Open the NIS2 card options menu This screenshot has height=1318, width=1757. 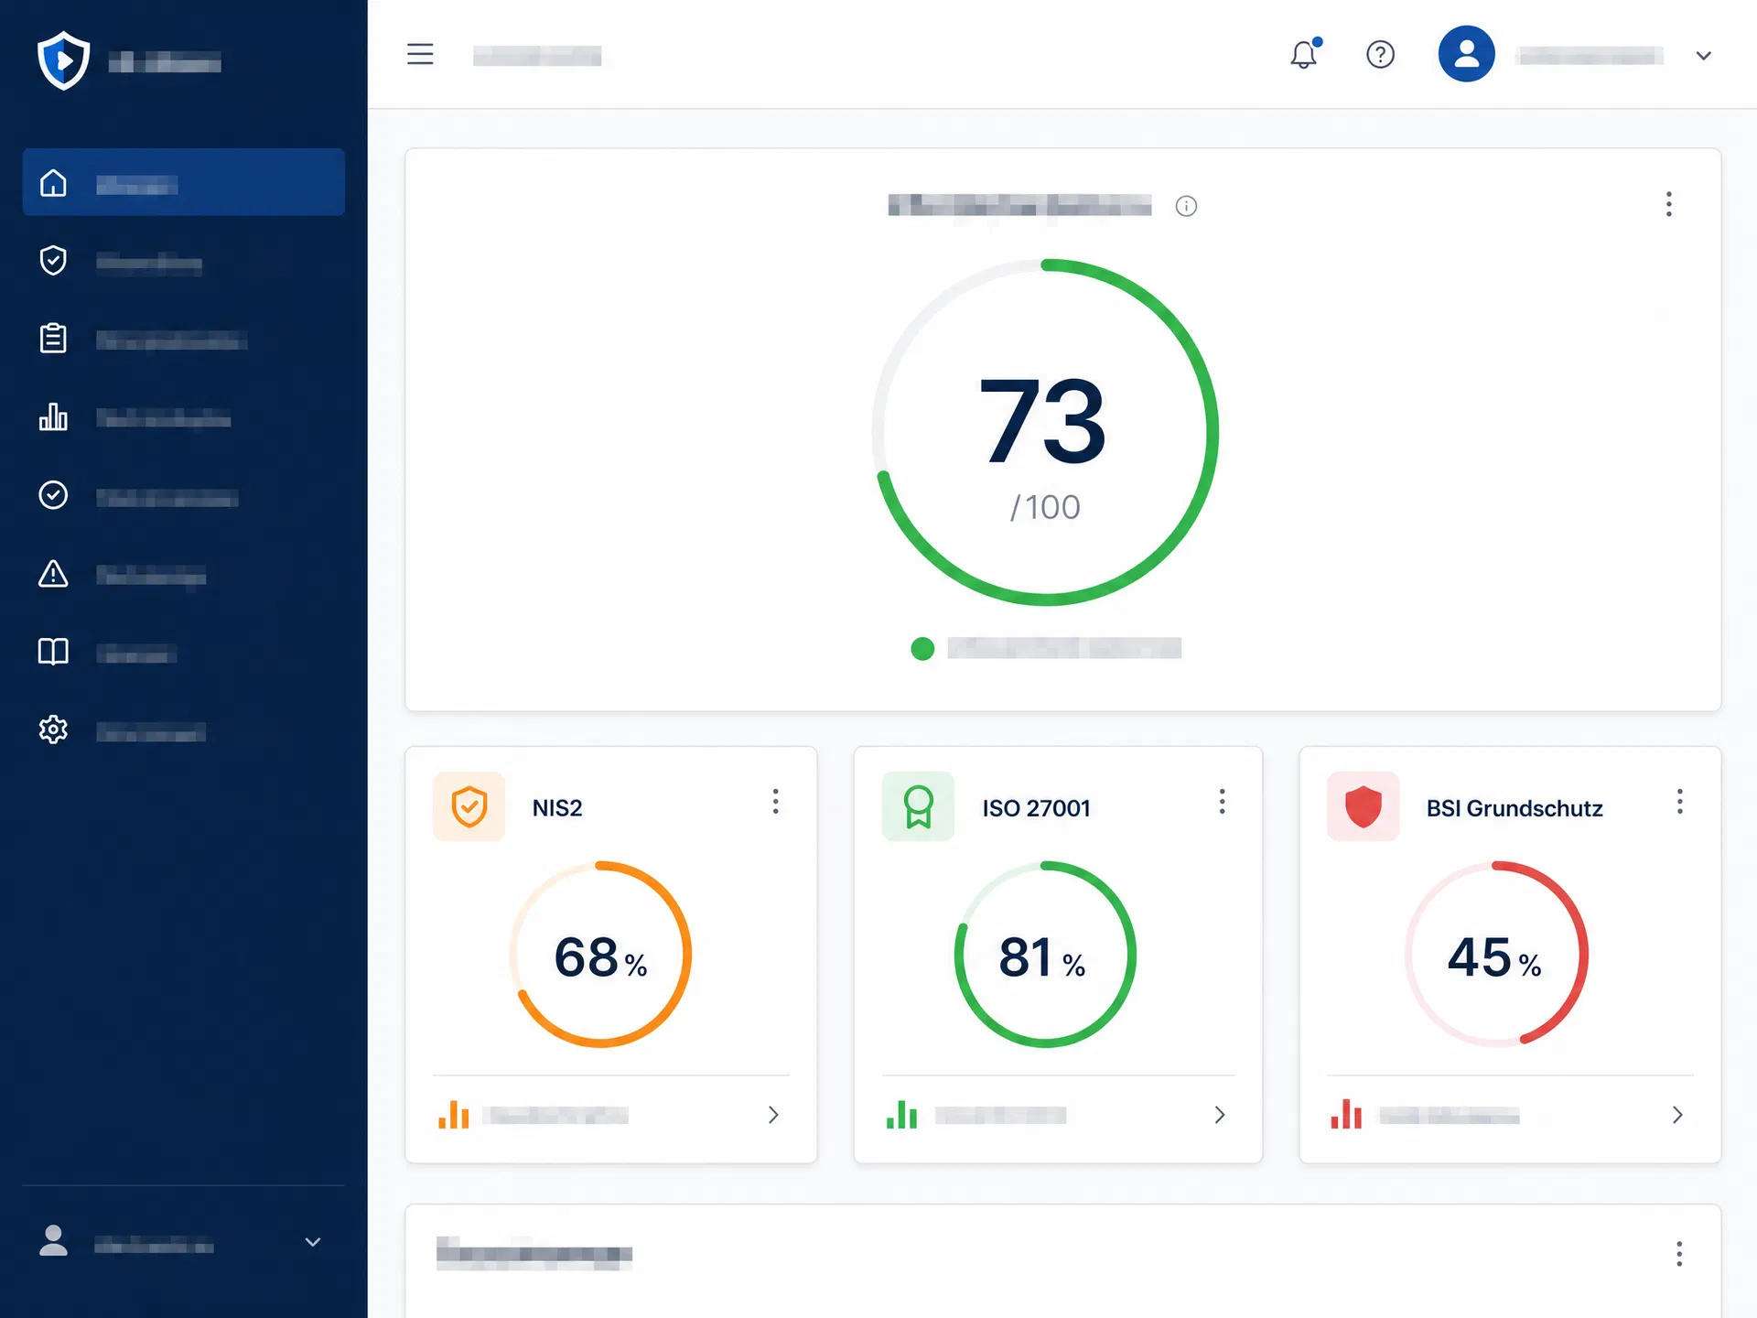775,802
